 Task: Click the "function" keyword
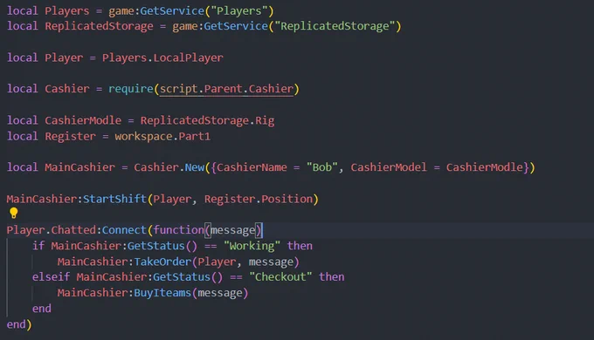point(179,230)
